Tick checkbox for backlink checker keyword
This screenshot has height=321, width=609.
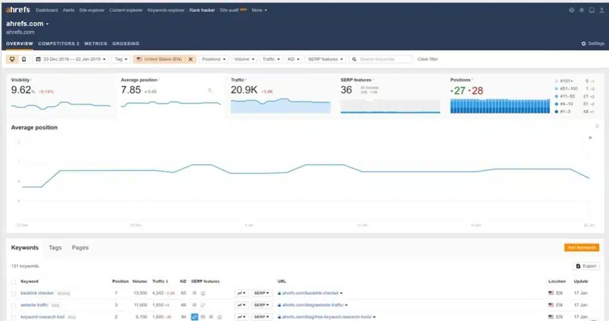[14, 294]
